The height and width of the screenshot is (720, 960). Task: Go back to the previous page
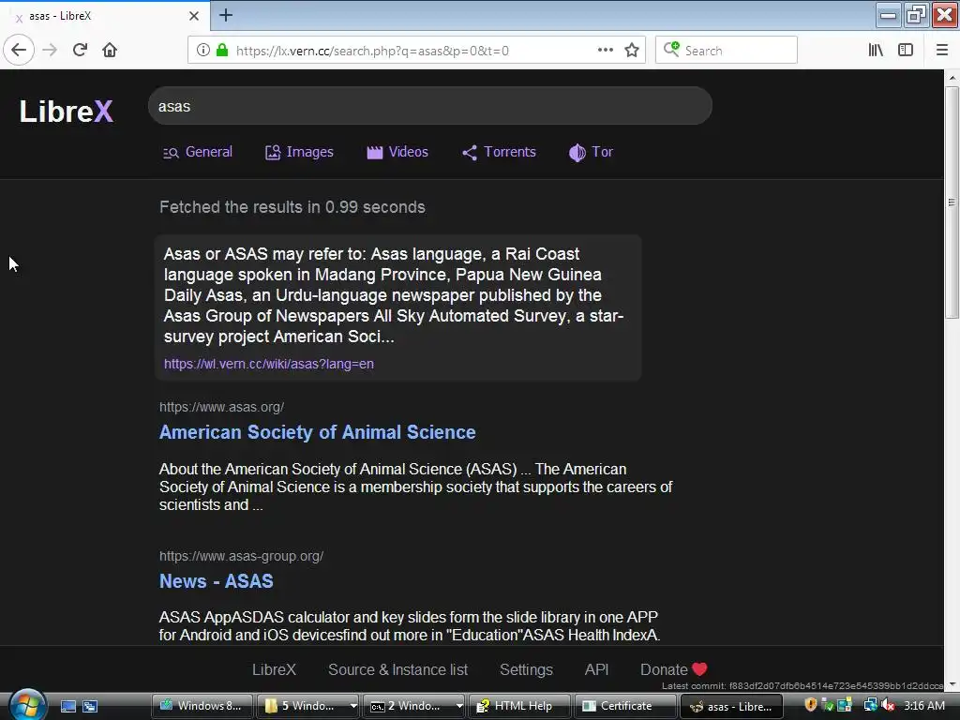click(19, 50)
